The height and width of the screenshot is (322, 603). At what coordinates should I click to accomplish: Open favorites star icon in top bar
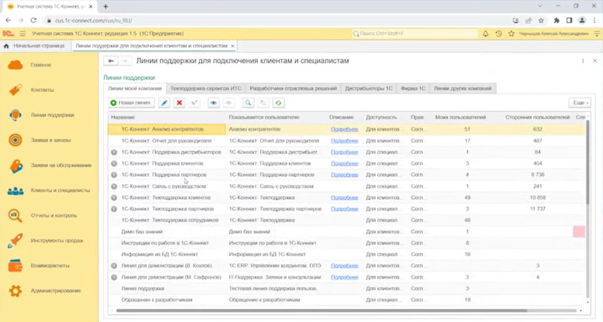511,34
